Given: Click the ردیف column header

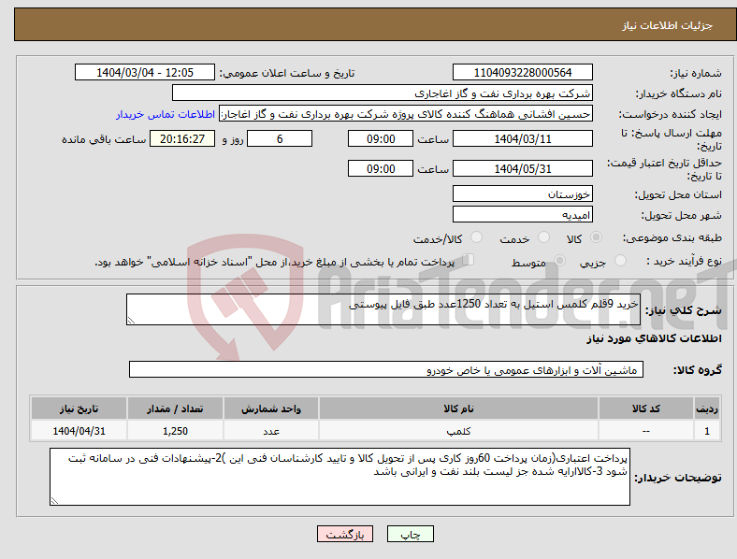Looking at the screenshot, I should pyautogui.click(x=707, y=408).
